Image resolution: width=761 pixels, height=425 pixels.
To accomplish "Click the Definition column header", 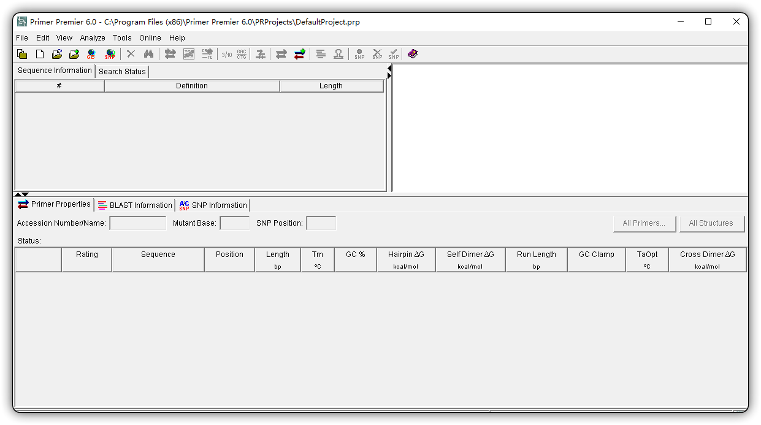I will pyautogui.click(x=192, y=86).
